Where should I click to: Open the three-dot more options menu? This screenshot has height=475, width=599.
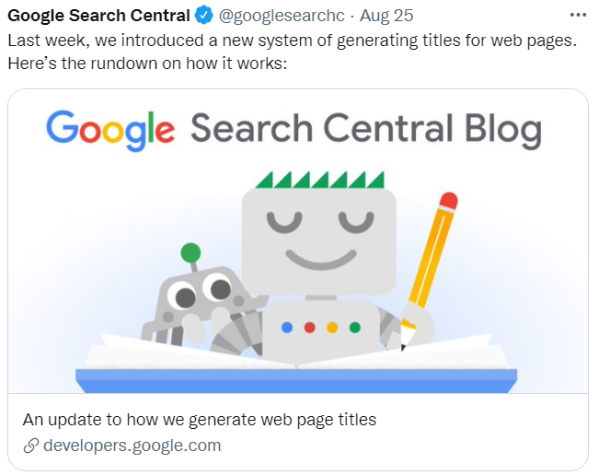point(578,16)
